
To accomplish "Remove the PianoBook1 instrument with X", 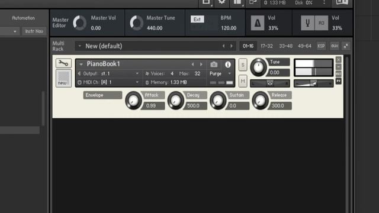I will coord(338,59).
